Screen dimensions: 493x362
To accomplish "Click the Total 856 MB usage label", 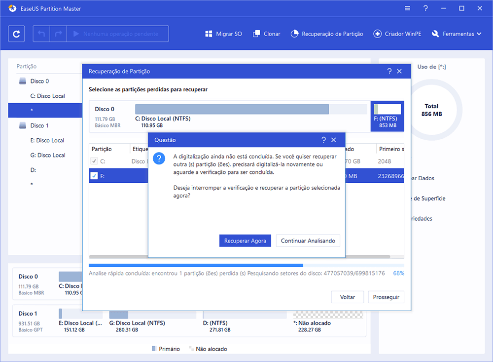I will point(432,110).
